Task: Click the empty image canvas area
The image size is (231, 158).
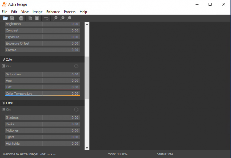Action: coord(160,86)
